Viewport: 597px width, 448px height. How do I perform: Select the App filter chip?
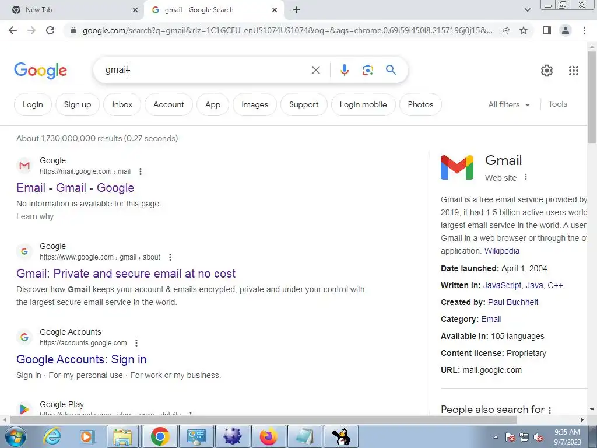[213, 104]
